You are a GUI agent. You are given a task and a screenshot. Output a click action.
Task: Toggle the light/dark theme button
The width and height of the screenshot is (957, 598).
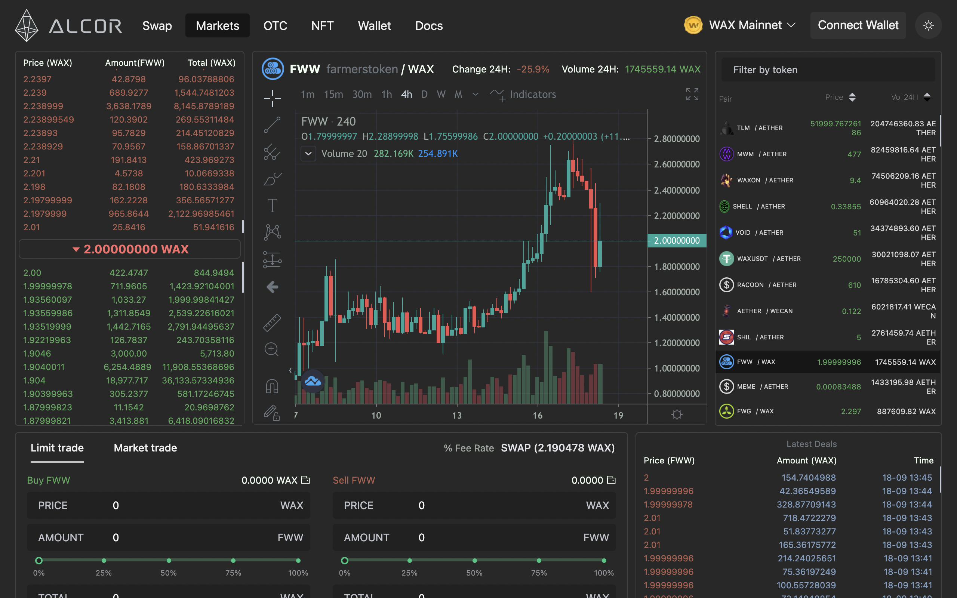coord(928,26)
